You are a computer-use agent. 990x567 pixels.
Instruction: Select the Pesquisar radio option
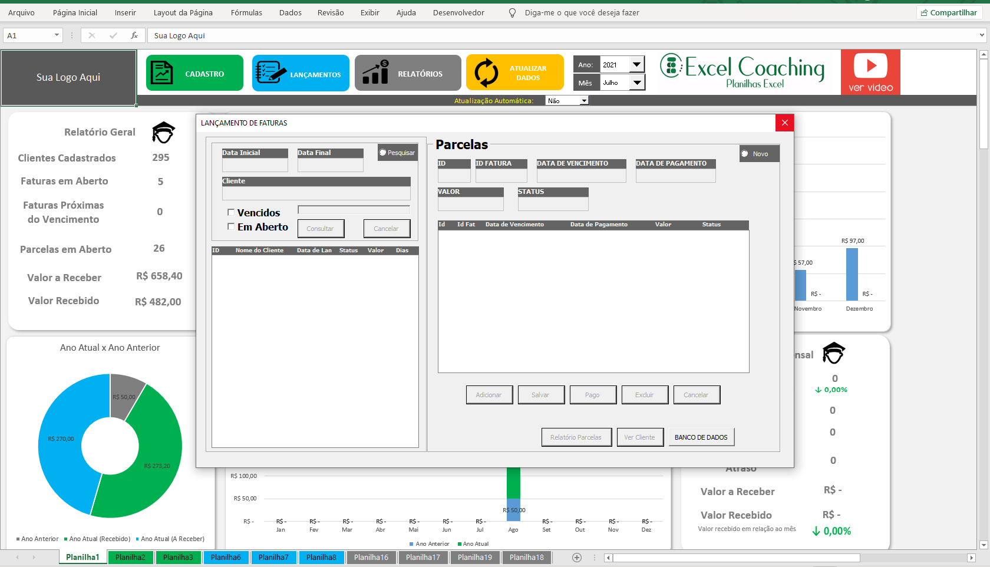[x=383, y=153]
